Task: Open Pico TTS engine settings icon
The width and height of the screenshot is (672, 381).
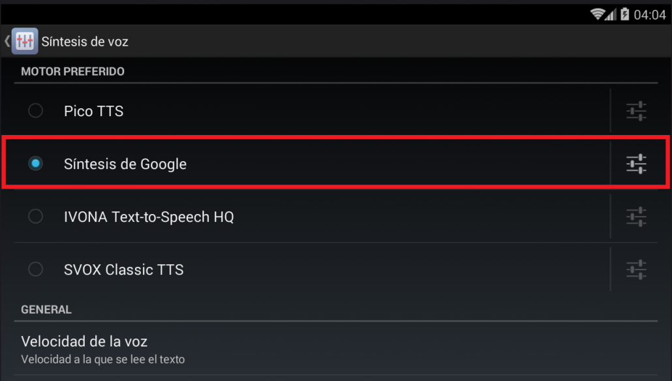Action: pyautogui.click(x=636, y=111)
